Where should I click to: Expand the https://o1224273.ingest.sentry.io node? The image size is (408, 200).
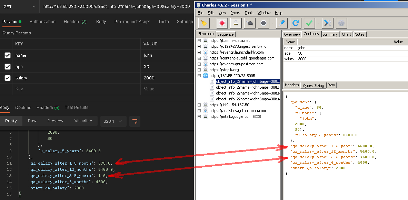[x=199, y=46]
